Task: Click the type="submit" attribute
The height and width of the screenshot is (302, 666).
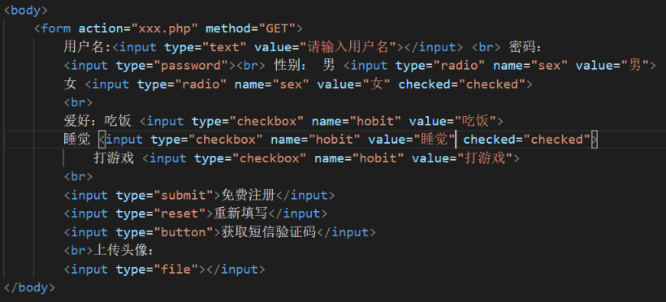Action: (x=165, y=196)
